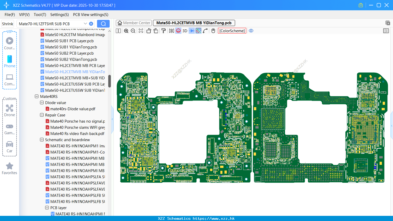This screenshot has width=393, height=221.
Task: Select the Computer category in sidebar
Action: [10, 80]
